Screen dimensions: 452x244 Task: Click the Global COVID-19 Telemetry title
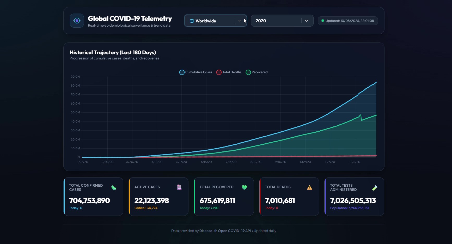[130, 19]
